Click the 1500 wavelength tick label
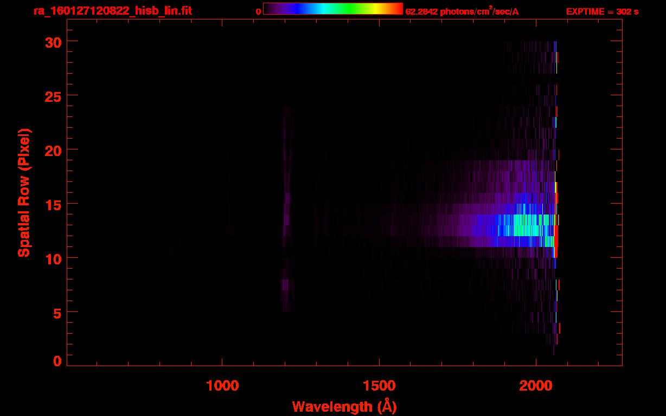The width and height of the screenshot is (666, 416). click(x=379, y=386)
